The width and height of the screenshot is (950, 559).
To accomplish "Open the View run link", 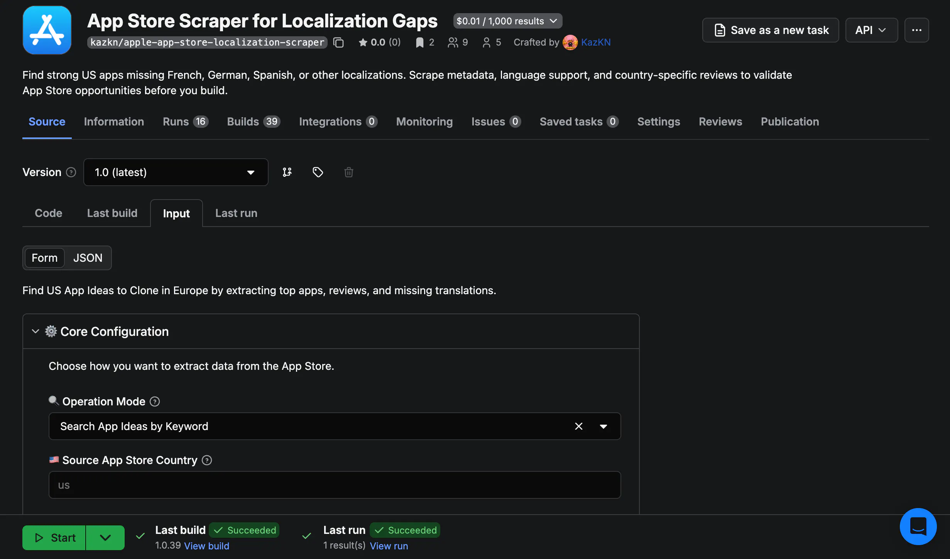I will click(389, 546).
